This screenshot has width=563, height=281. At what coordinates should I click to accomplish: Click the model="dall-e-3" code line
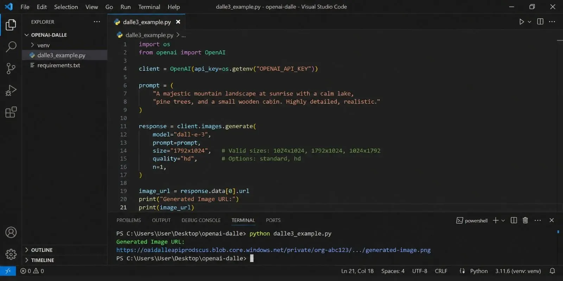[x=182, y=134]
